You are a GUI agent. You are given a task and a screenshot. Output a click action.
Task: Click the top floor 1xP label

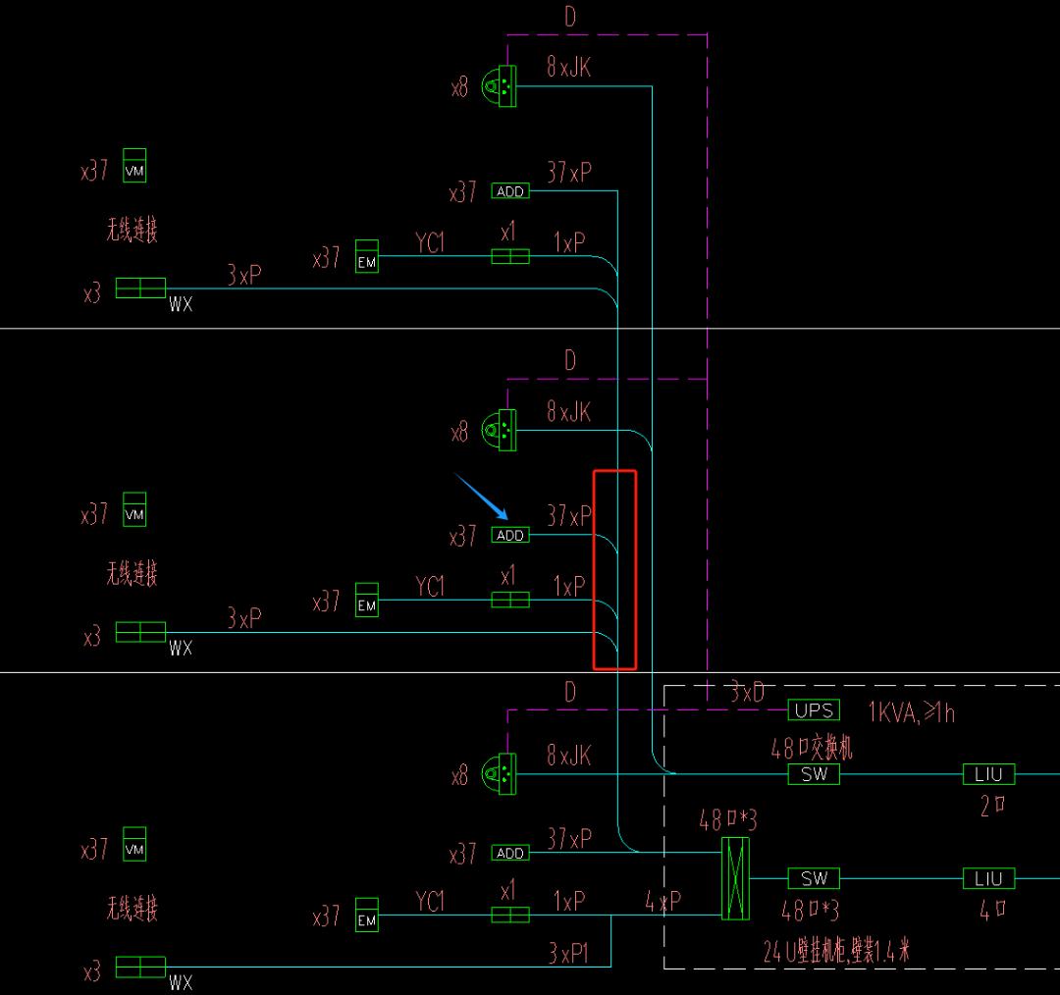[569, 242]
